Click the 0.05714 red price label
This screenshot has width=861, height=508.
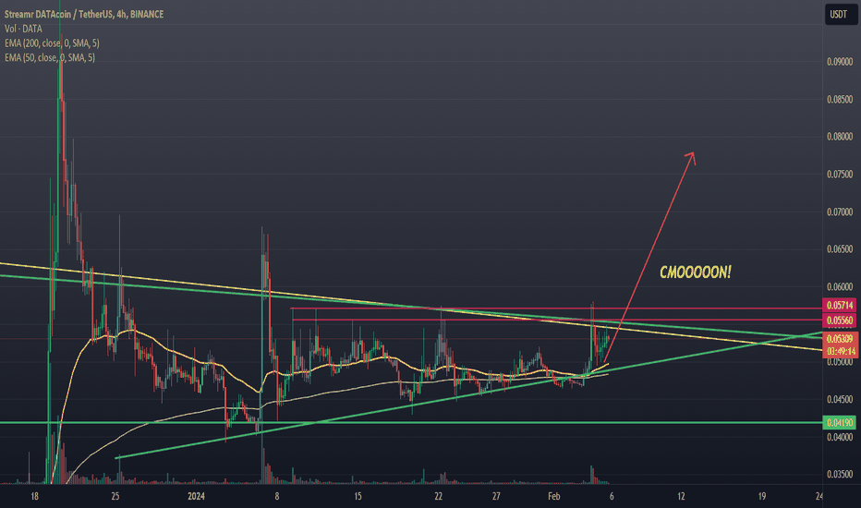[840, 306]
